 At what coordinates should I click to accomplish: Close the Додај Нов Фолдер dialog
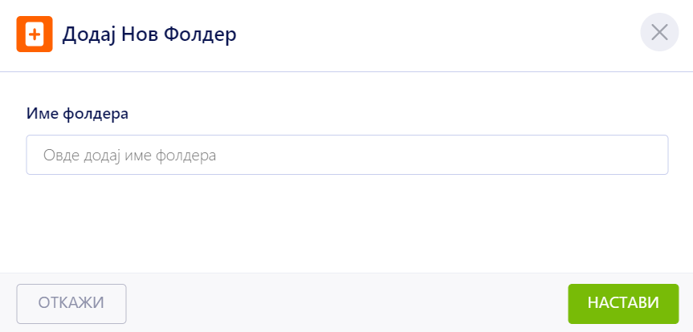pos(659,33)
